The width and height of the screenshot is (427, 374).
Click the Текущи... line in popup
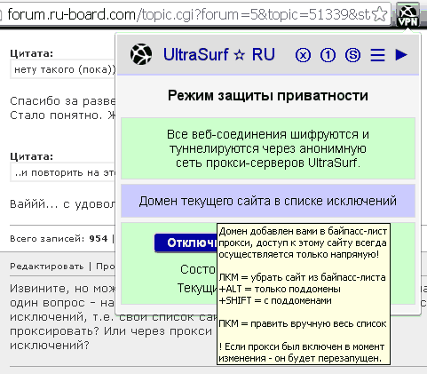coord(197,288)
